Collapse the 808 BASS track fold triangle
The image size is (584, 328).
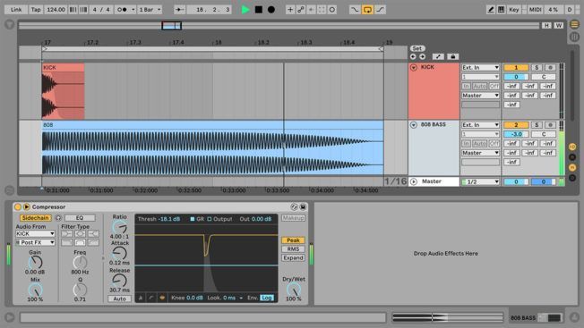(x=414, y=125)
